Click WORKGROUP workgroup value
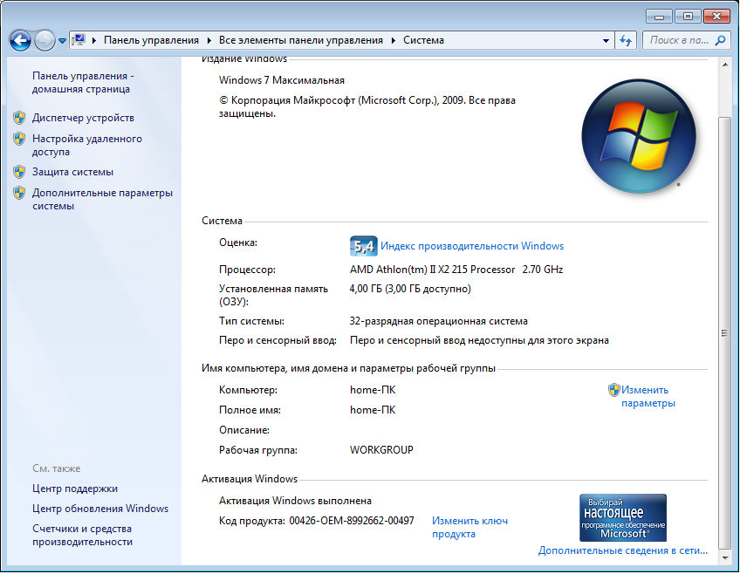Screen dimensions: 740x574 381,450
